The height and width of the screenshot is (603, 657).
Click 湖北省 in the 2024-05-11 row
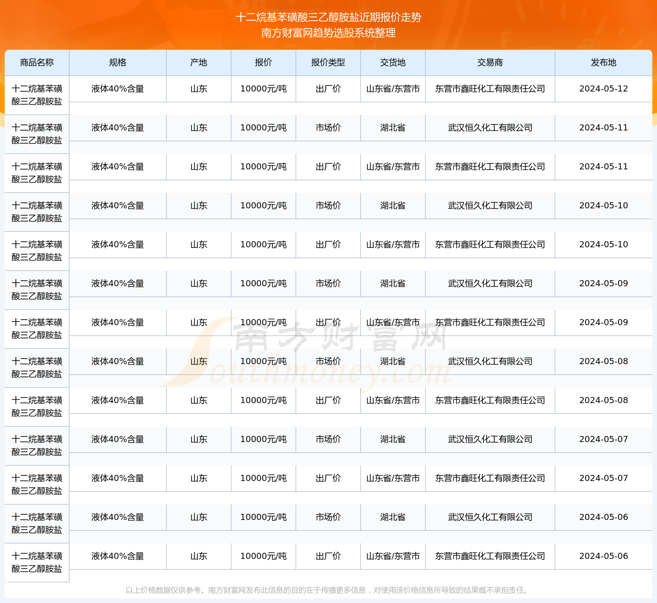click(x=393, y=128)
